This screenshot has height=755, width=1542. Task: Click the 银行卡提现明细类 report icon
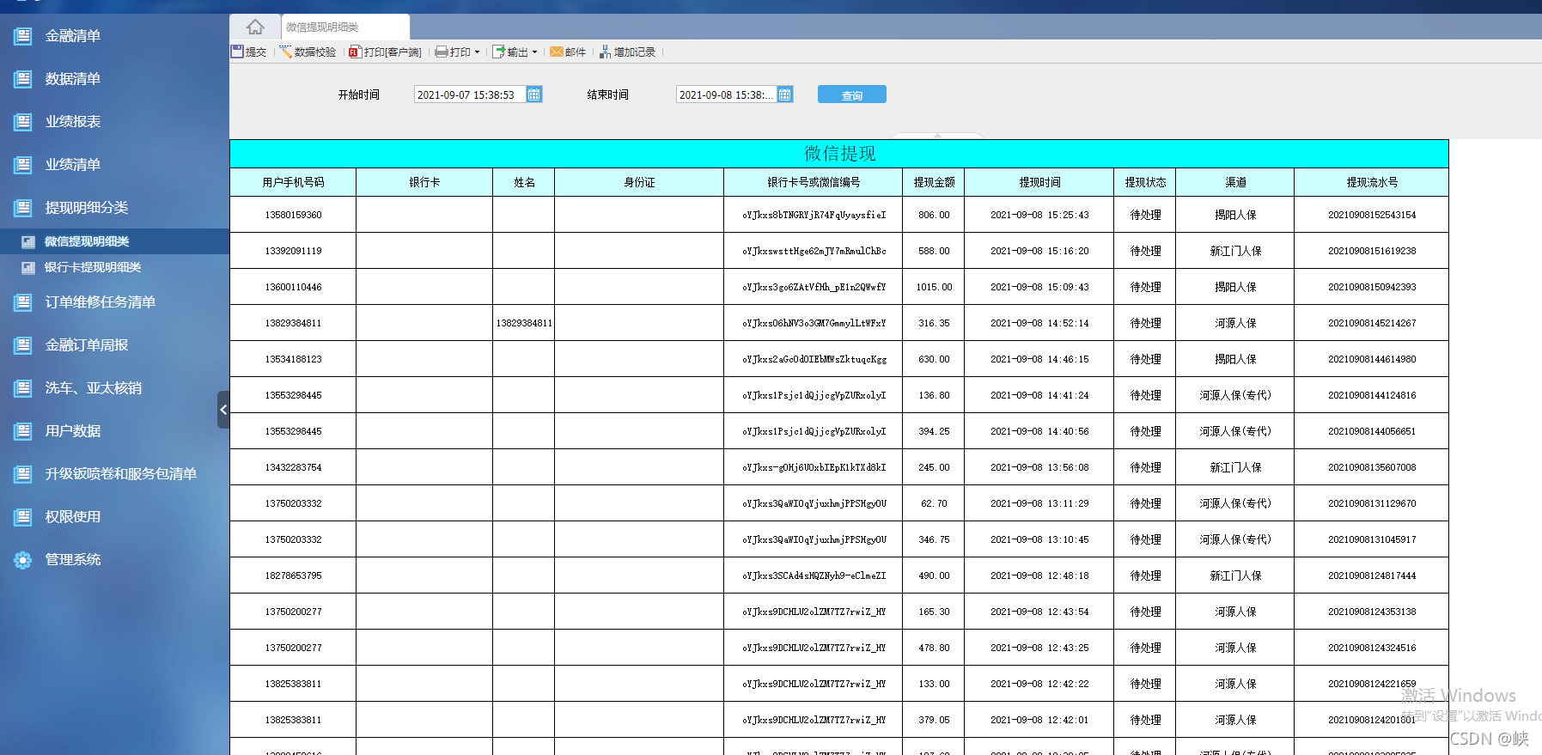[x=28, y=268]
